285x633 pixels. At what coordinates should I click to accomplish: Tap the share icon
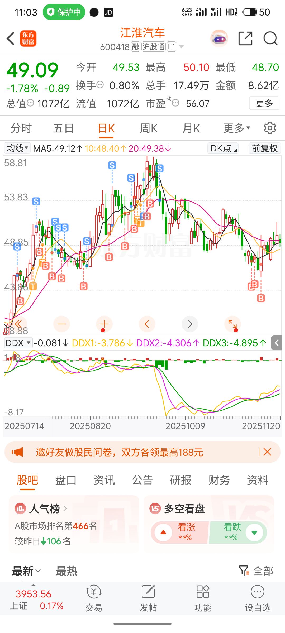(245, 39)
